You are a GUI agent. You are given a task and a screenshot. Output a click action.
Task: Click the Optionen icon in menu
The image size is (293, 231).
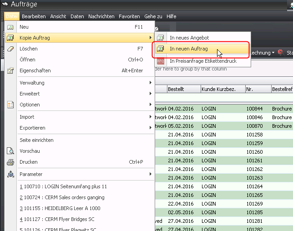click(x=10, y=105)
